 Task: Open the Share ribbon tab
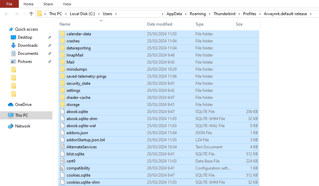coord(48,4)
